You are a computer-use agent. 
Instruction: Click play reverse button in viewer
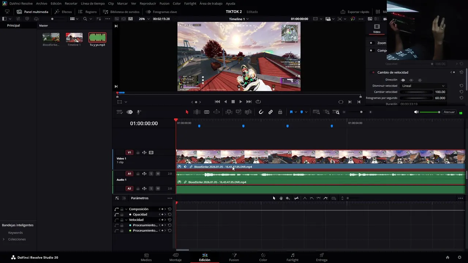point(225,102)
